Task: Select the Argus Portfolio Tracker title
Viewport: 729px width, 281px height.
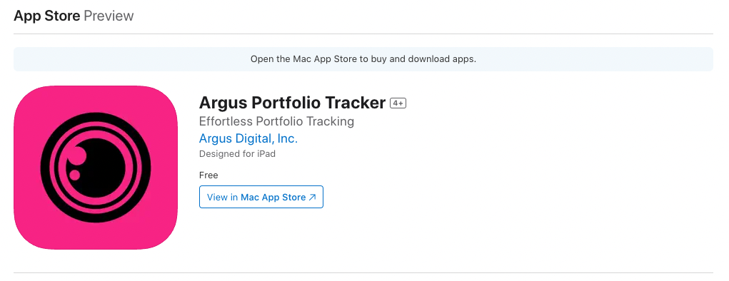Action: tap(293, 103)
